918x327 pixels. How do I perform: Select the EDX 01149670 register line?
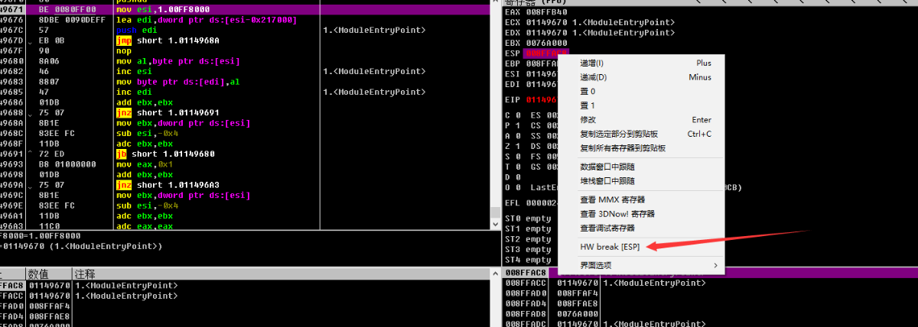click(589, 33)
